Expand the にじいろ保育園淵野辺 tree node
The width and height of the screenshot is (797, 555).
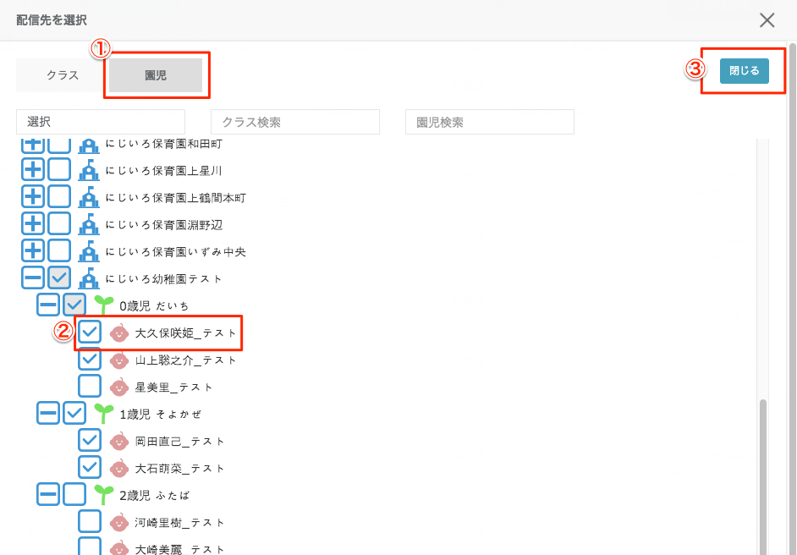(32, 224)
